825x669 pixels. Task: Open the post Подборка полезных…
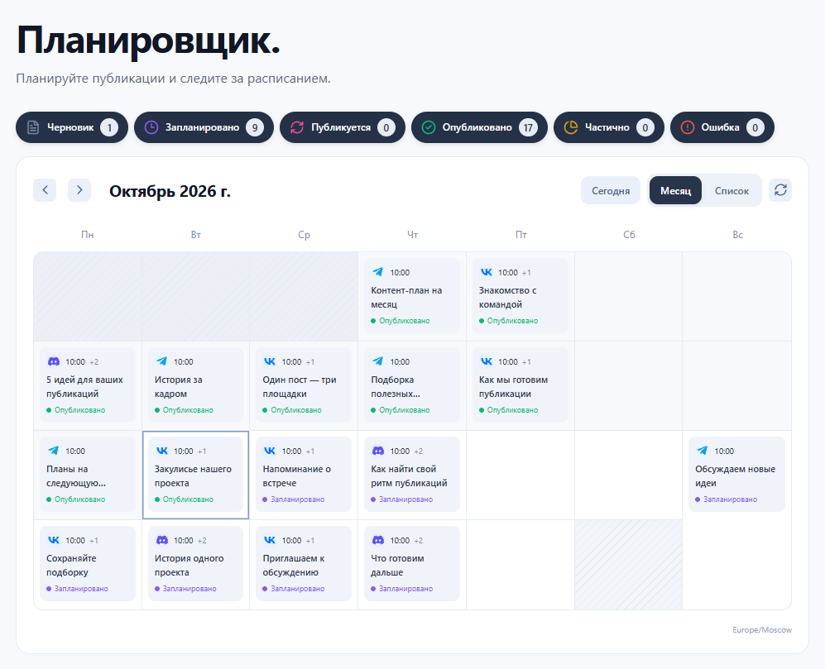click(412, 385)
